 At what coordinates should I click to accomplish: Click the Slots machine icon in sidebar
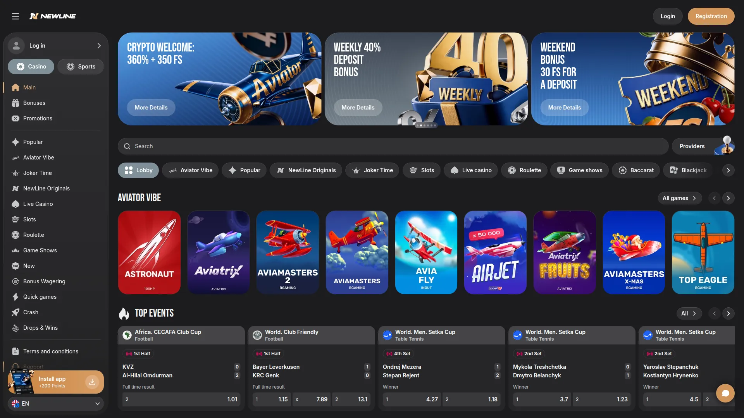pos(15,219)
